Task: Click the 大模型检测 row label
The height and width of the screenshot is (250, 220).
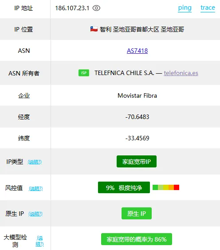Action: [15, 241]
